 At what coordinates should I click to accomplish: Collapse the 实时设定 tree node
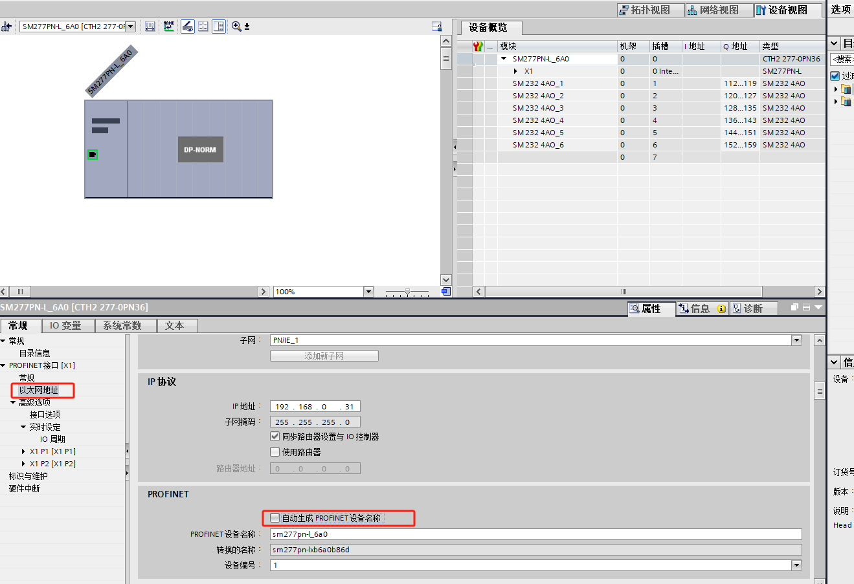[23, 427]
